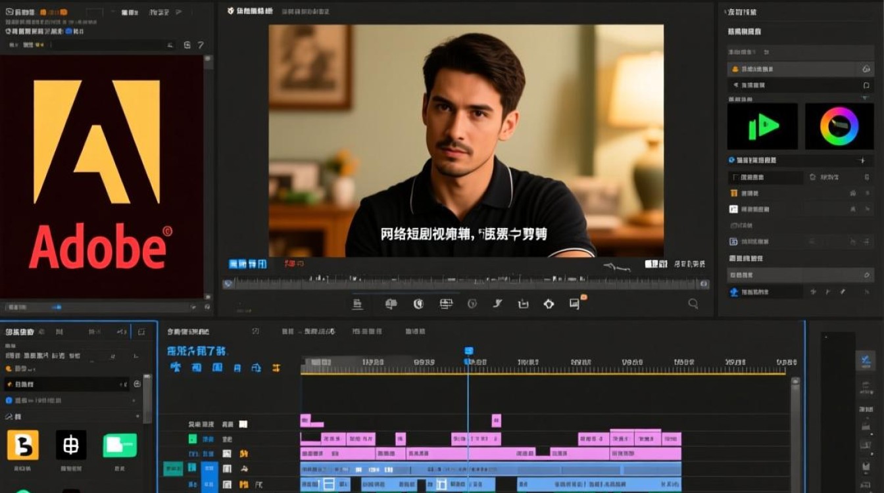The height and width of the screenshot is (493, 884).
Task: Click the round icon beside highlighted project row
Action: [137, 384]
